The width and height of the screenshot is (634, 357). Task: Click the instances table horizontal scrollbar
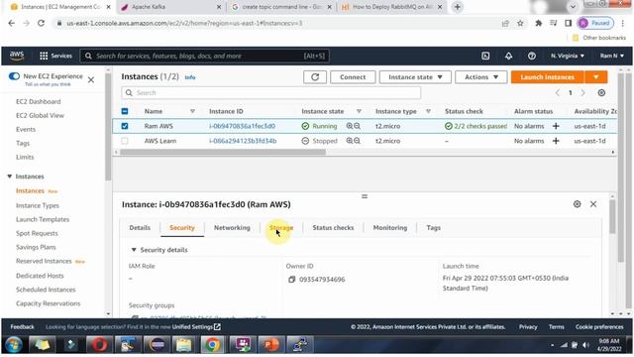(x=223, y=152)
